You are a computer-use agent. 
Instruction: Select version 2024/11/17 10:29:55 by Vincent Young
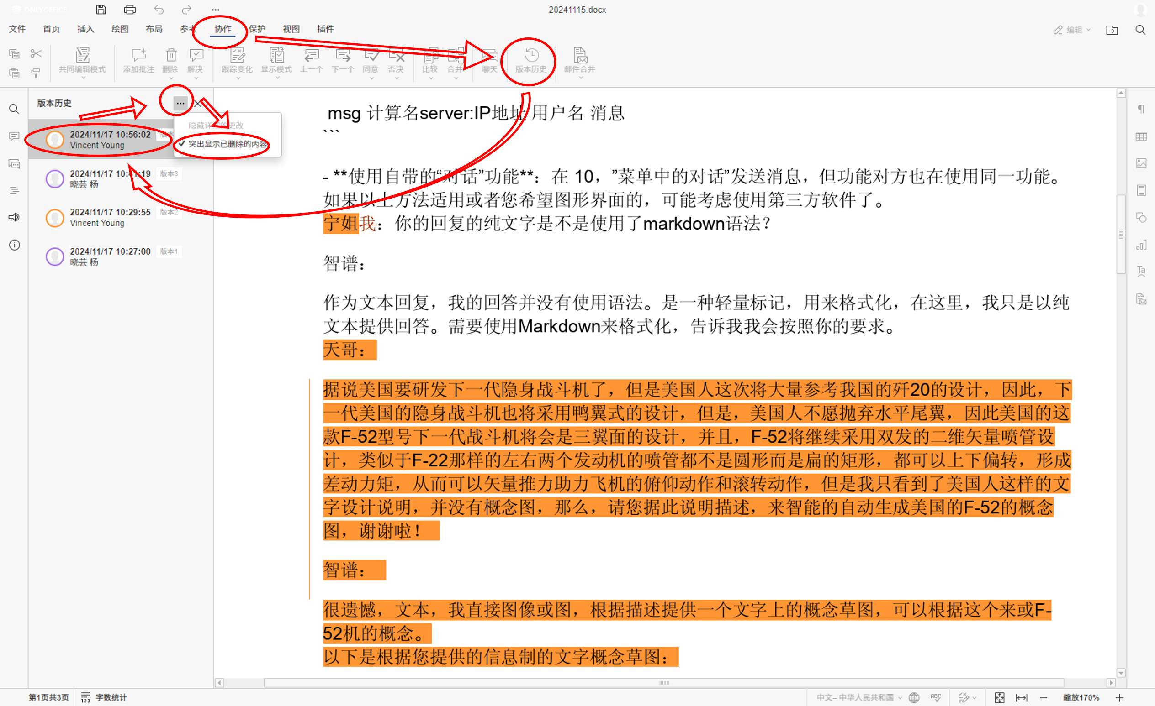pos(110,218)
